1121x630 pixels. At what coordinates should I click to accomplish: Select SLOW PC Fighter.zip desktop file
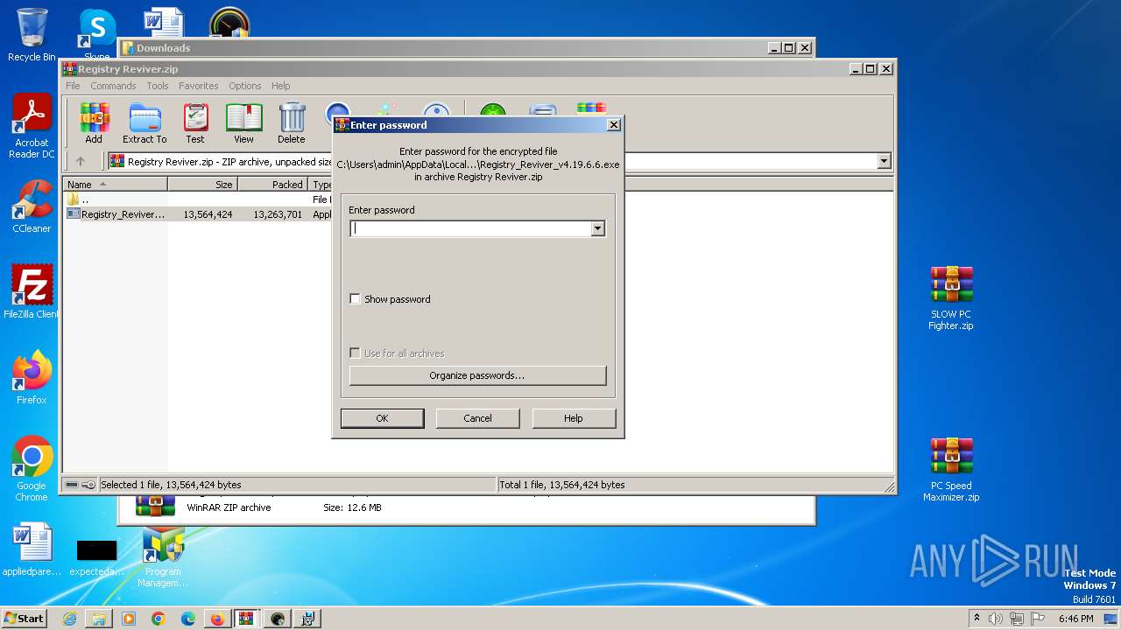click(x=951, y=298)
